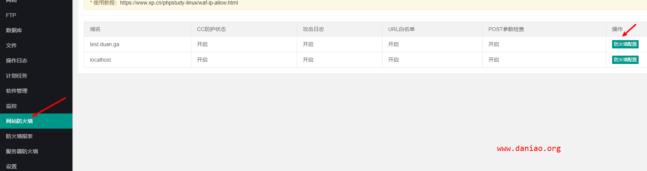Viewport: 647px width, 171px height.
Task: Open the waf-ip-allow tutorial link
Action: coord(179,3)
